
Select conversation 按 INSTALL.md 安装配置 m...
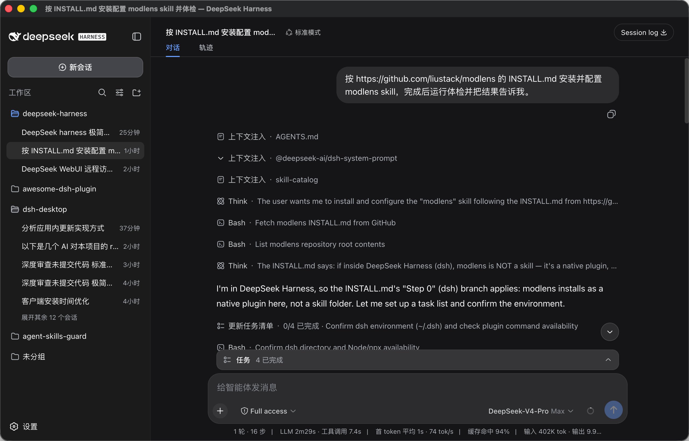tap(75, 151)
